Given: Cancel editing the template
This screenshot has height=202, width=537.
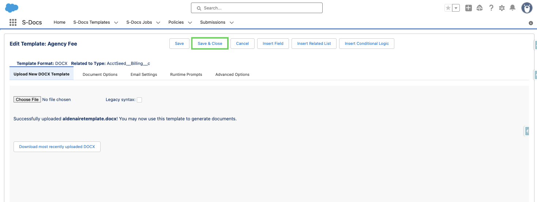Looking at the screenshot, I should (x=243, y=43).
